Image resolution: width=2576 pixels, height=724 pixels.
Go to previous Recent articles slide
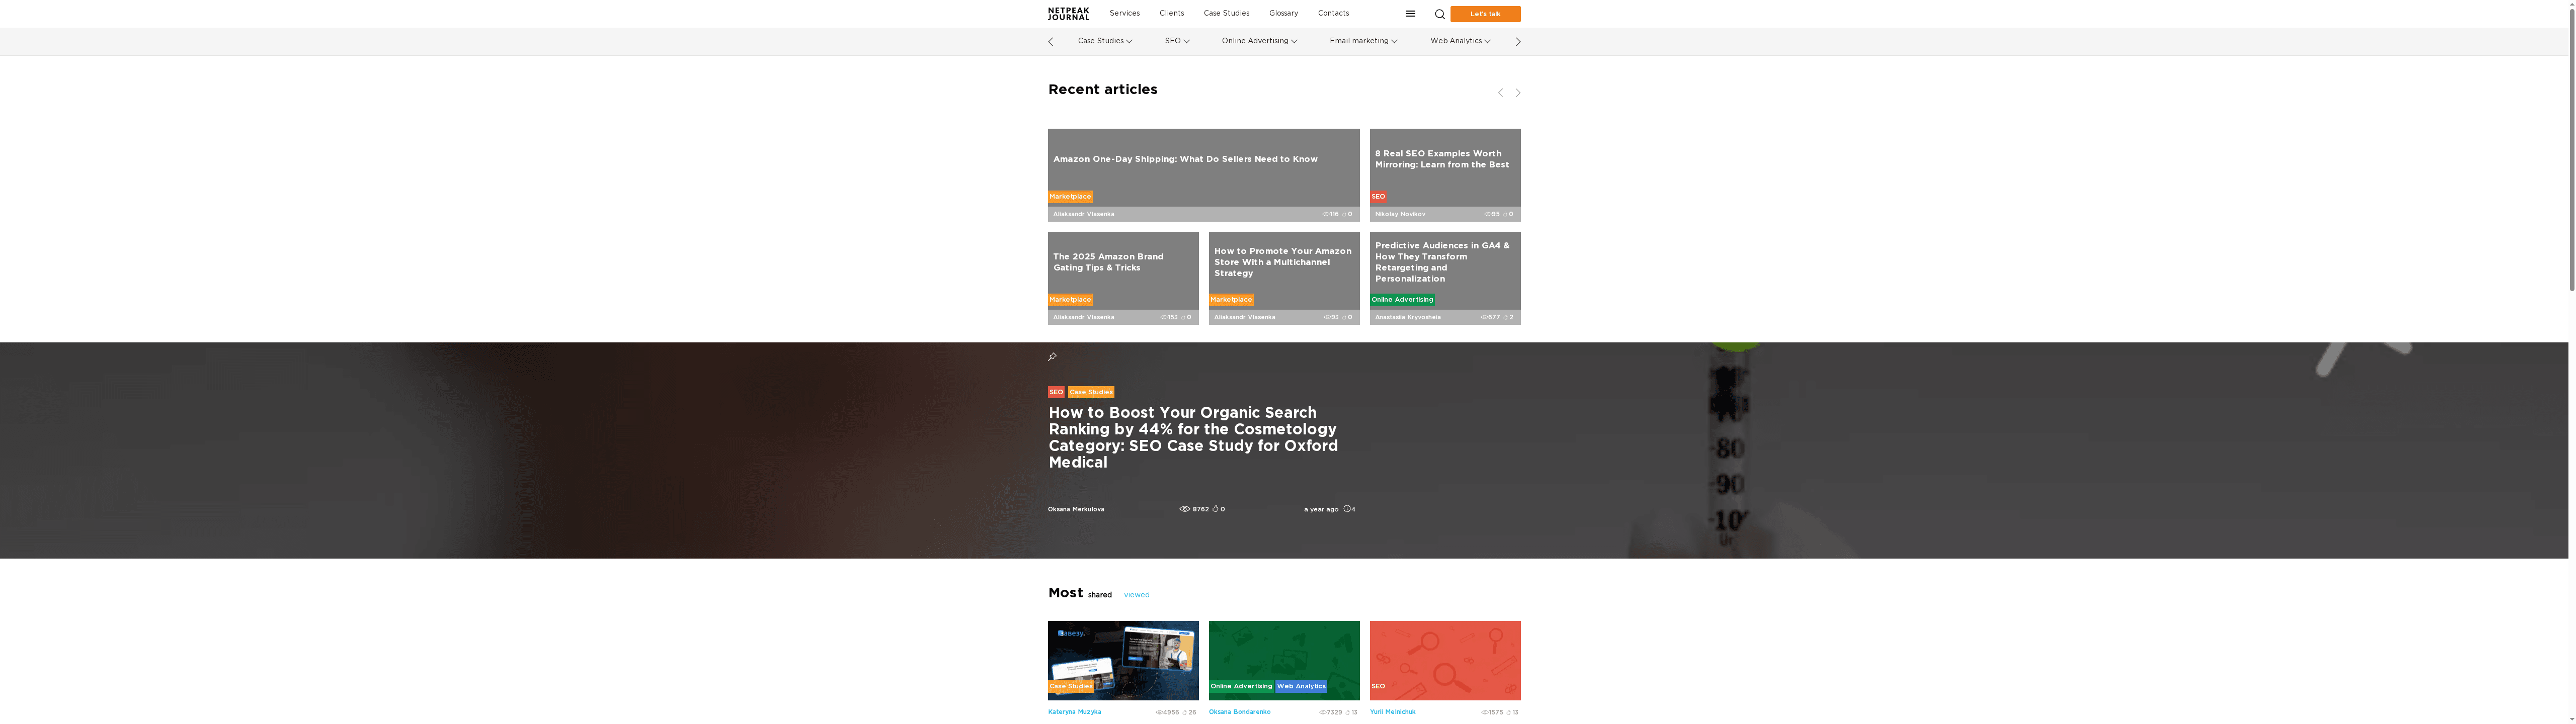click(x=1500, y=93)
